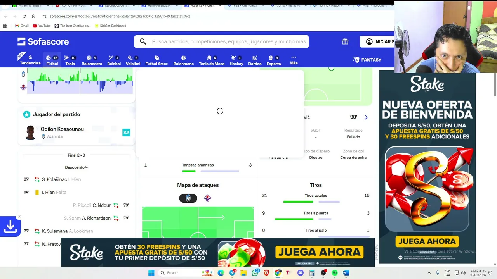The width and height of the screenshot is (497, 279).
Task: Click the browser home icon
Action: pyautogui.click(x=33, y=16)
